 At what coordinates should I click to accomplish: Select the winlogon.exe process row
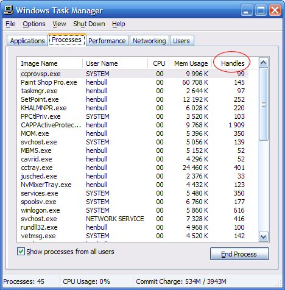pyautogui.click(x=133, y=210)
